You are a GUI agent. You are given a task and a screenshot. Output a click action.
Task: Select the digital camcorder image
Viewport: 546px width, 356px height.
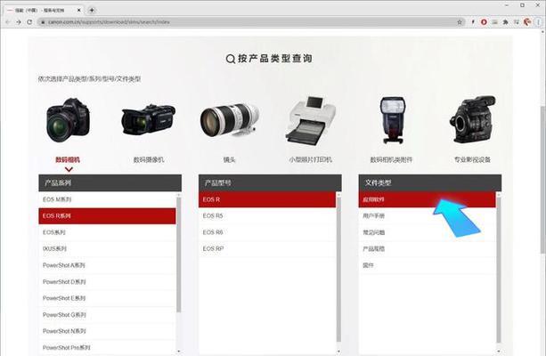pos(149,120)
